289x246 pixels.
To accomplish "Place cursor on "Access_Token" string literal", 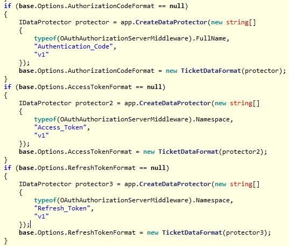I will 60,127.
